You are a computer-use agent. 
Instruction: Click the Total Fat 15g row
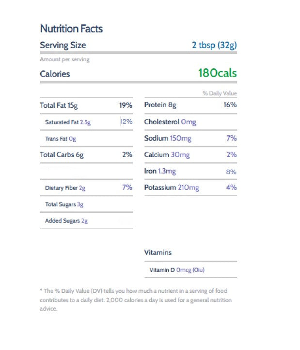86,105
